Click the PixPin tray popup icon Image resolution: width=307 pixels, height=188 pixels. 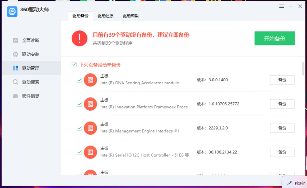pyautogui.click(x=289, y=183)
